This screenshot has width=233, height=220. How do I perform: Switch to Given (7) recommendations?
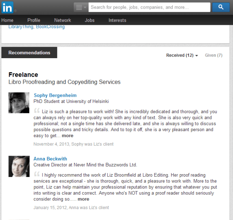(x=213, y=55)
